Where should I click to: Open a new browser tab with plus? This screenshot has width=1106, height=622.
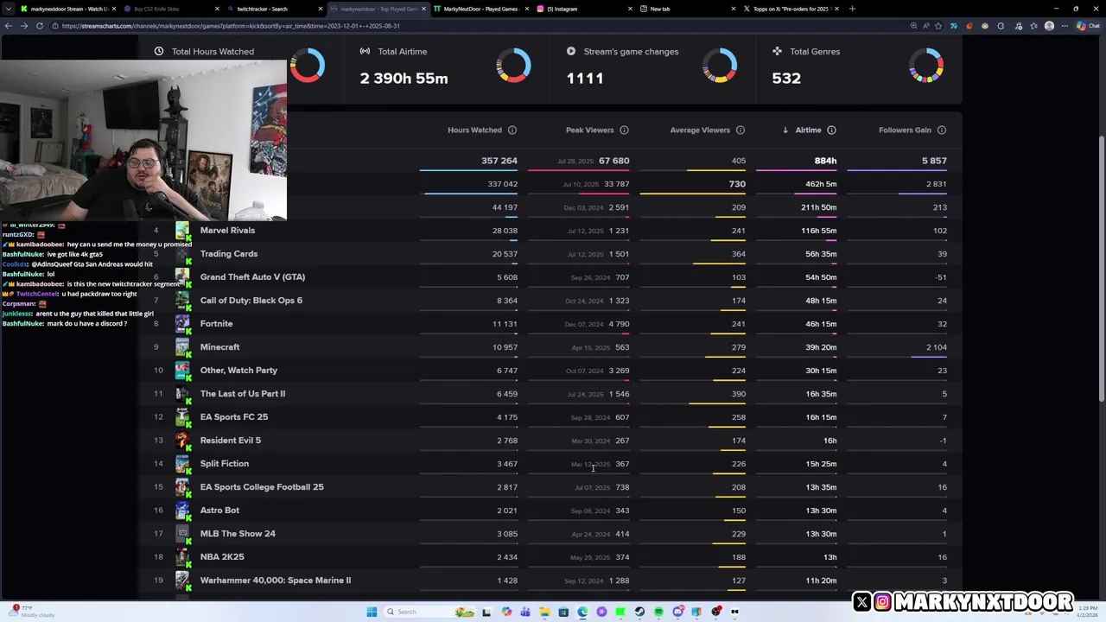pos(852,9)
